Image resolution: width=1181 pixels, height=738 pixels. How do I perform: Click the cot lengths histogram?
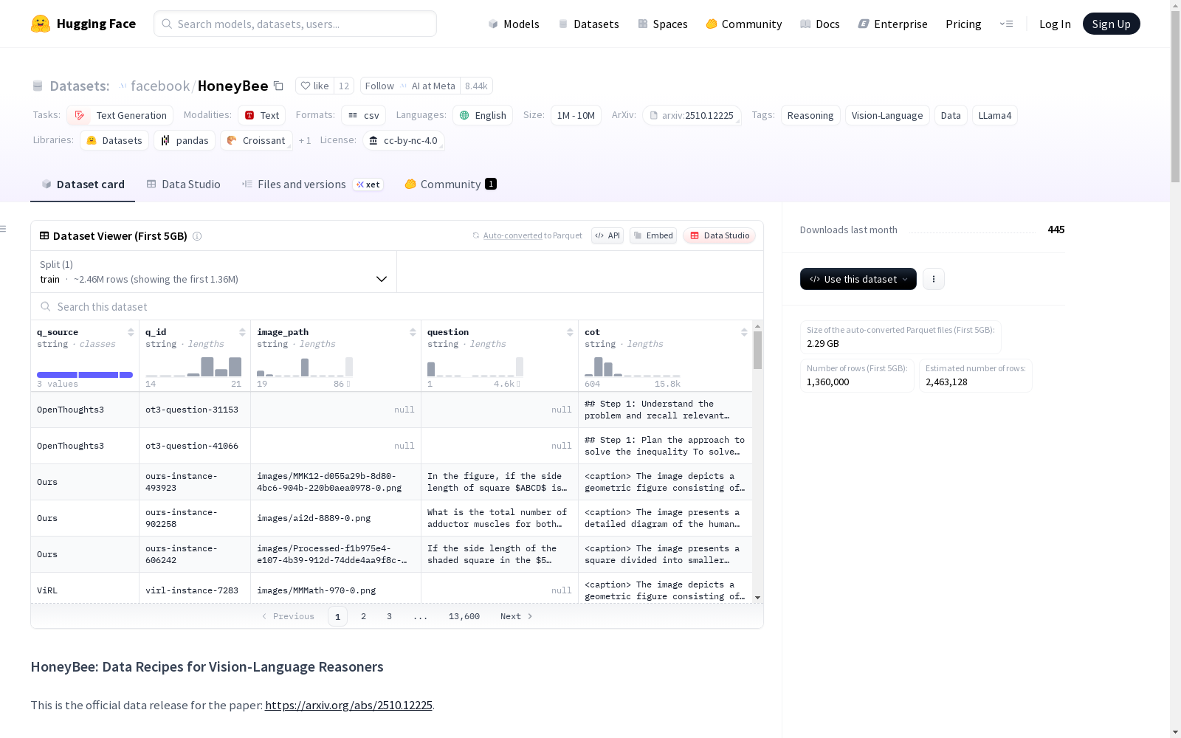pyautogui.click(x=633, y=367)
